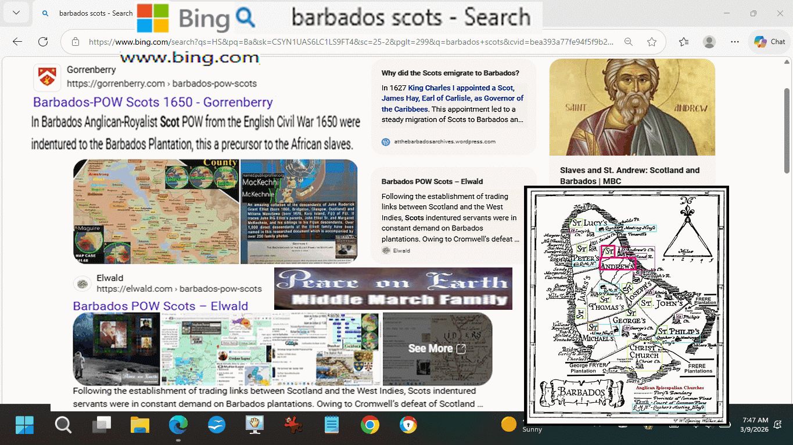Click the browser back arrow
Screen dimensions: 793x445
click(17, 42)
